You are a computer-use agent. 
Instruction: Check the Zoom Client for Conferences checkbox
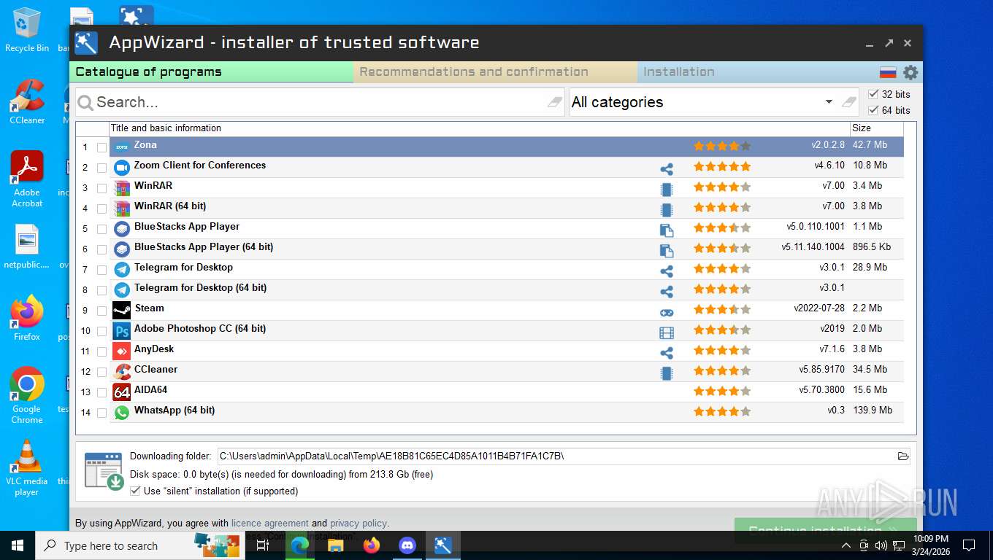[101, 168]
